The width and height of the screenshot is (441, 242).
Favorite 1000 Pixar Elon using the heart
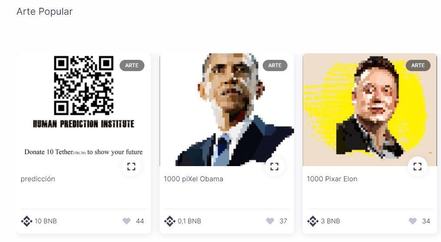coord(413,221)
